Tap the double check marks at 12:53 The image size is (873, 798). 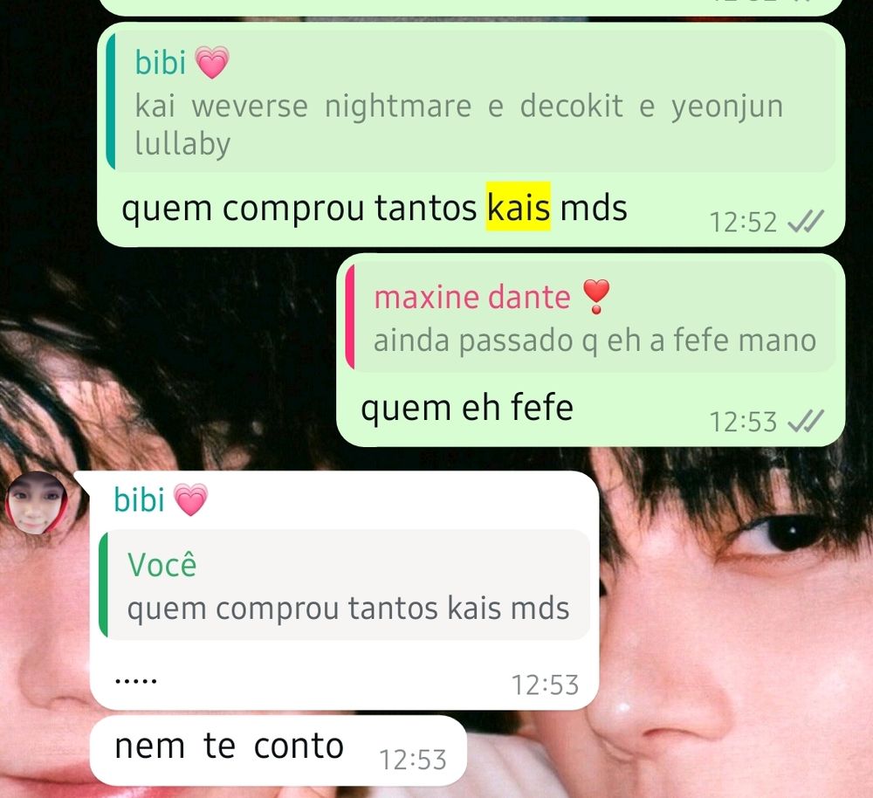(806, 422)
